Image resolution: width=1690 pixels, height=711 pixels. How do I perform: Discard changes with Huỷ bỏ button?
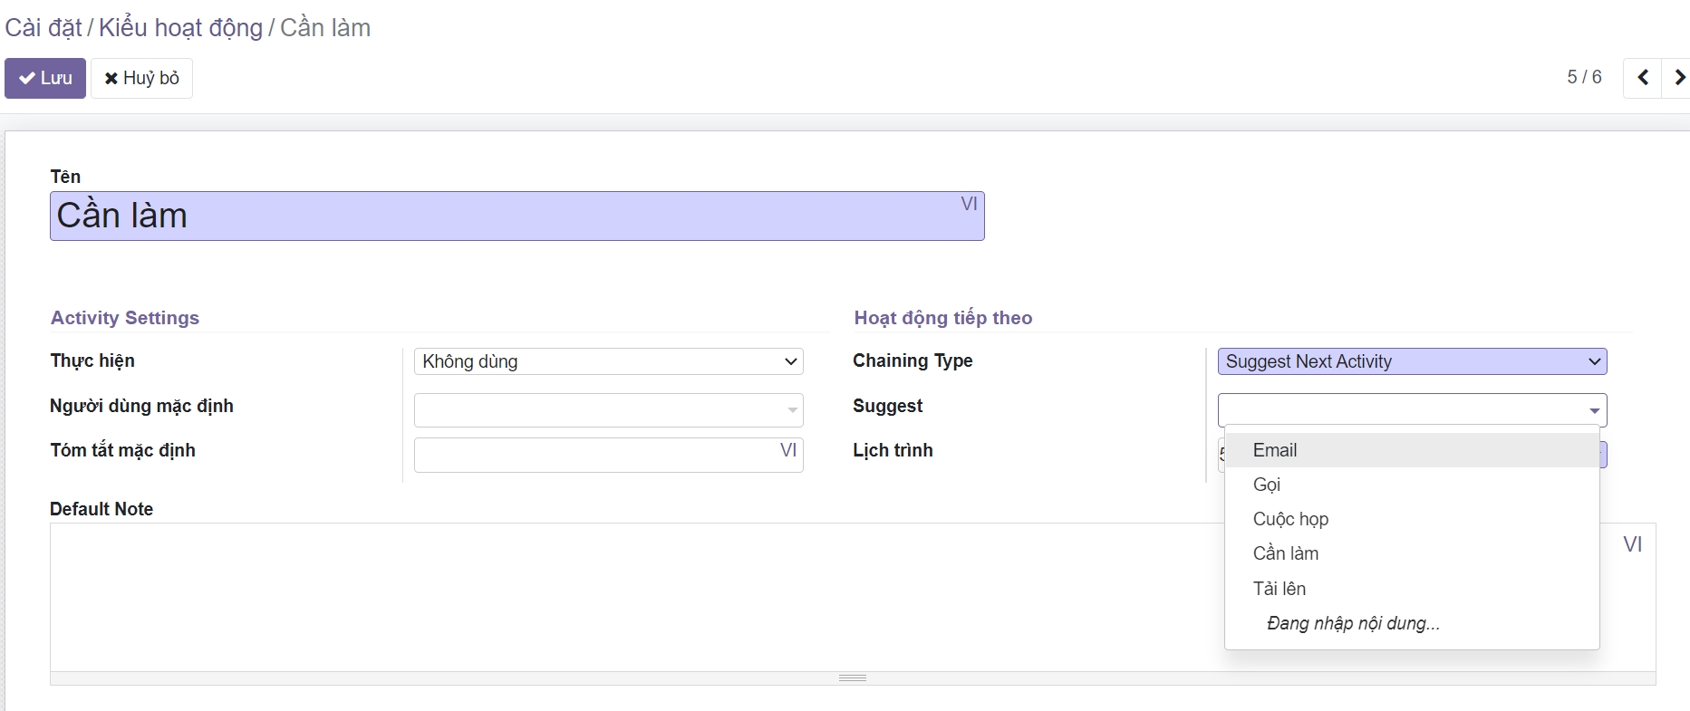(141, 78)
